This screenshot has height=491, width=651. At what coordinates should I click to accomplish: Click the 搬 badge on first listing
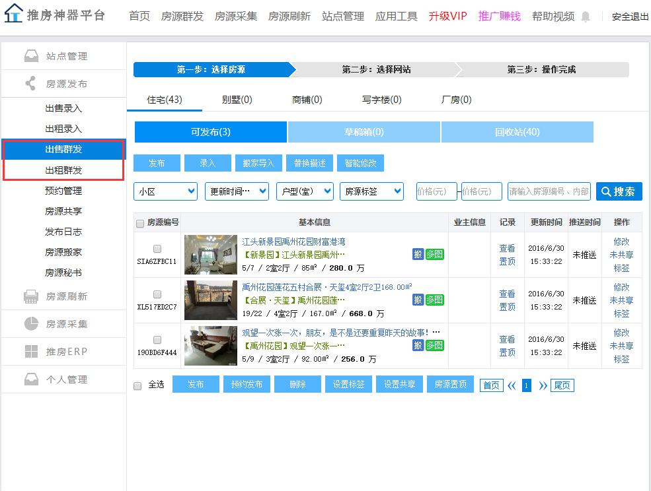tap(418, 254)
